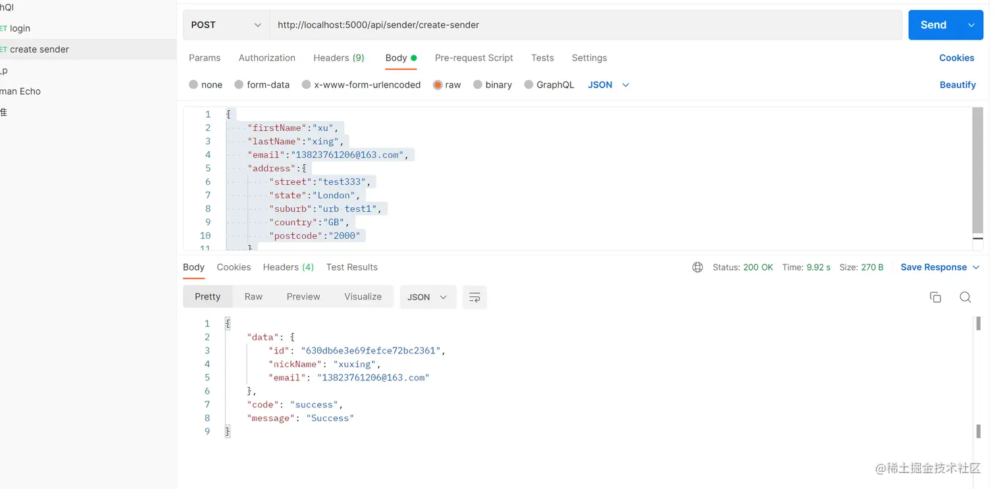Click the network globe icon beside Status
This screenshot has width=995, height=489.
698,267
